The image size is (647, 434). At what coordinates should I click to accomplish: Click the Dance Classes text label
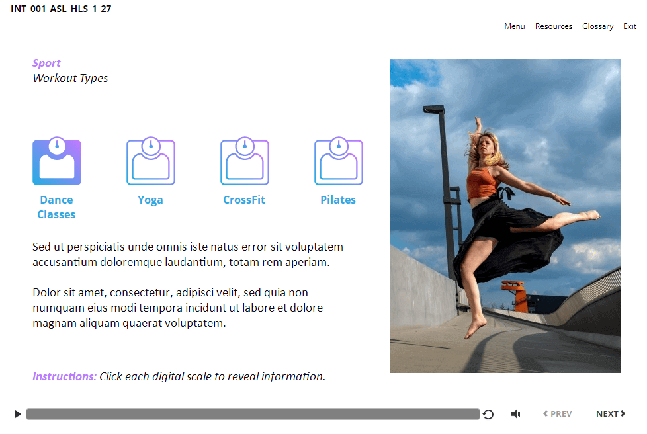tap(56, 207)
